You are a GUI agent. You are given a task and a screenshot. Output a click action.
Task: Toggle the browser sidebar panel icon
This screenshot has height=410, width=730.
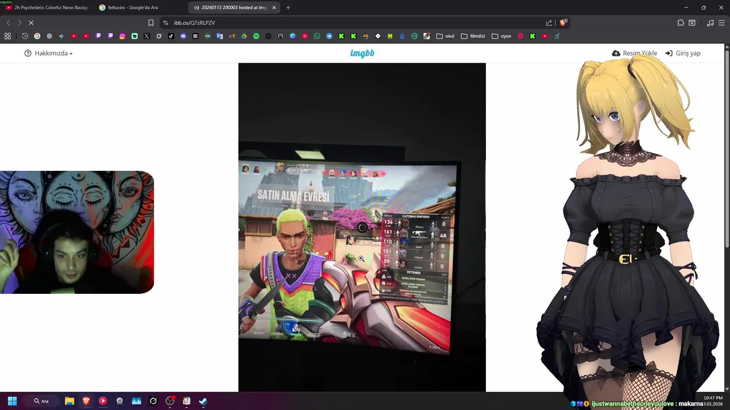coord(692,23)
